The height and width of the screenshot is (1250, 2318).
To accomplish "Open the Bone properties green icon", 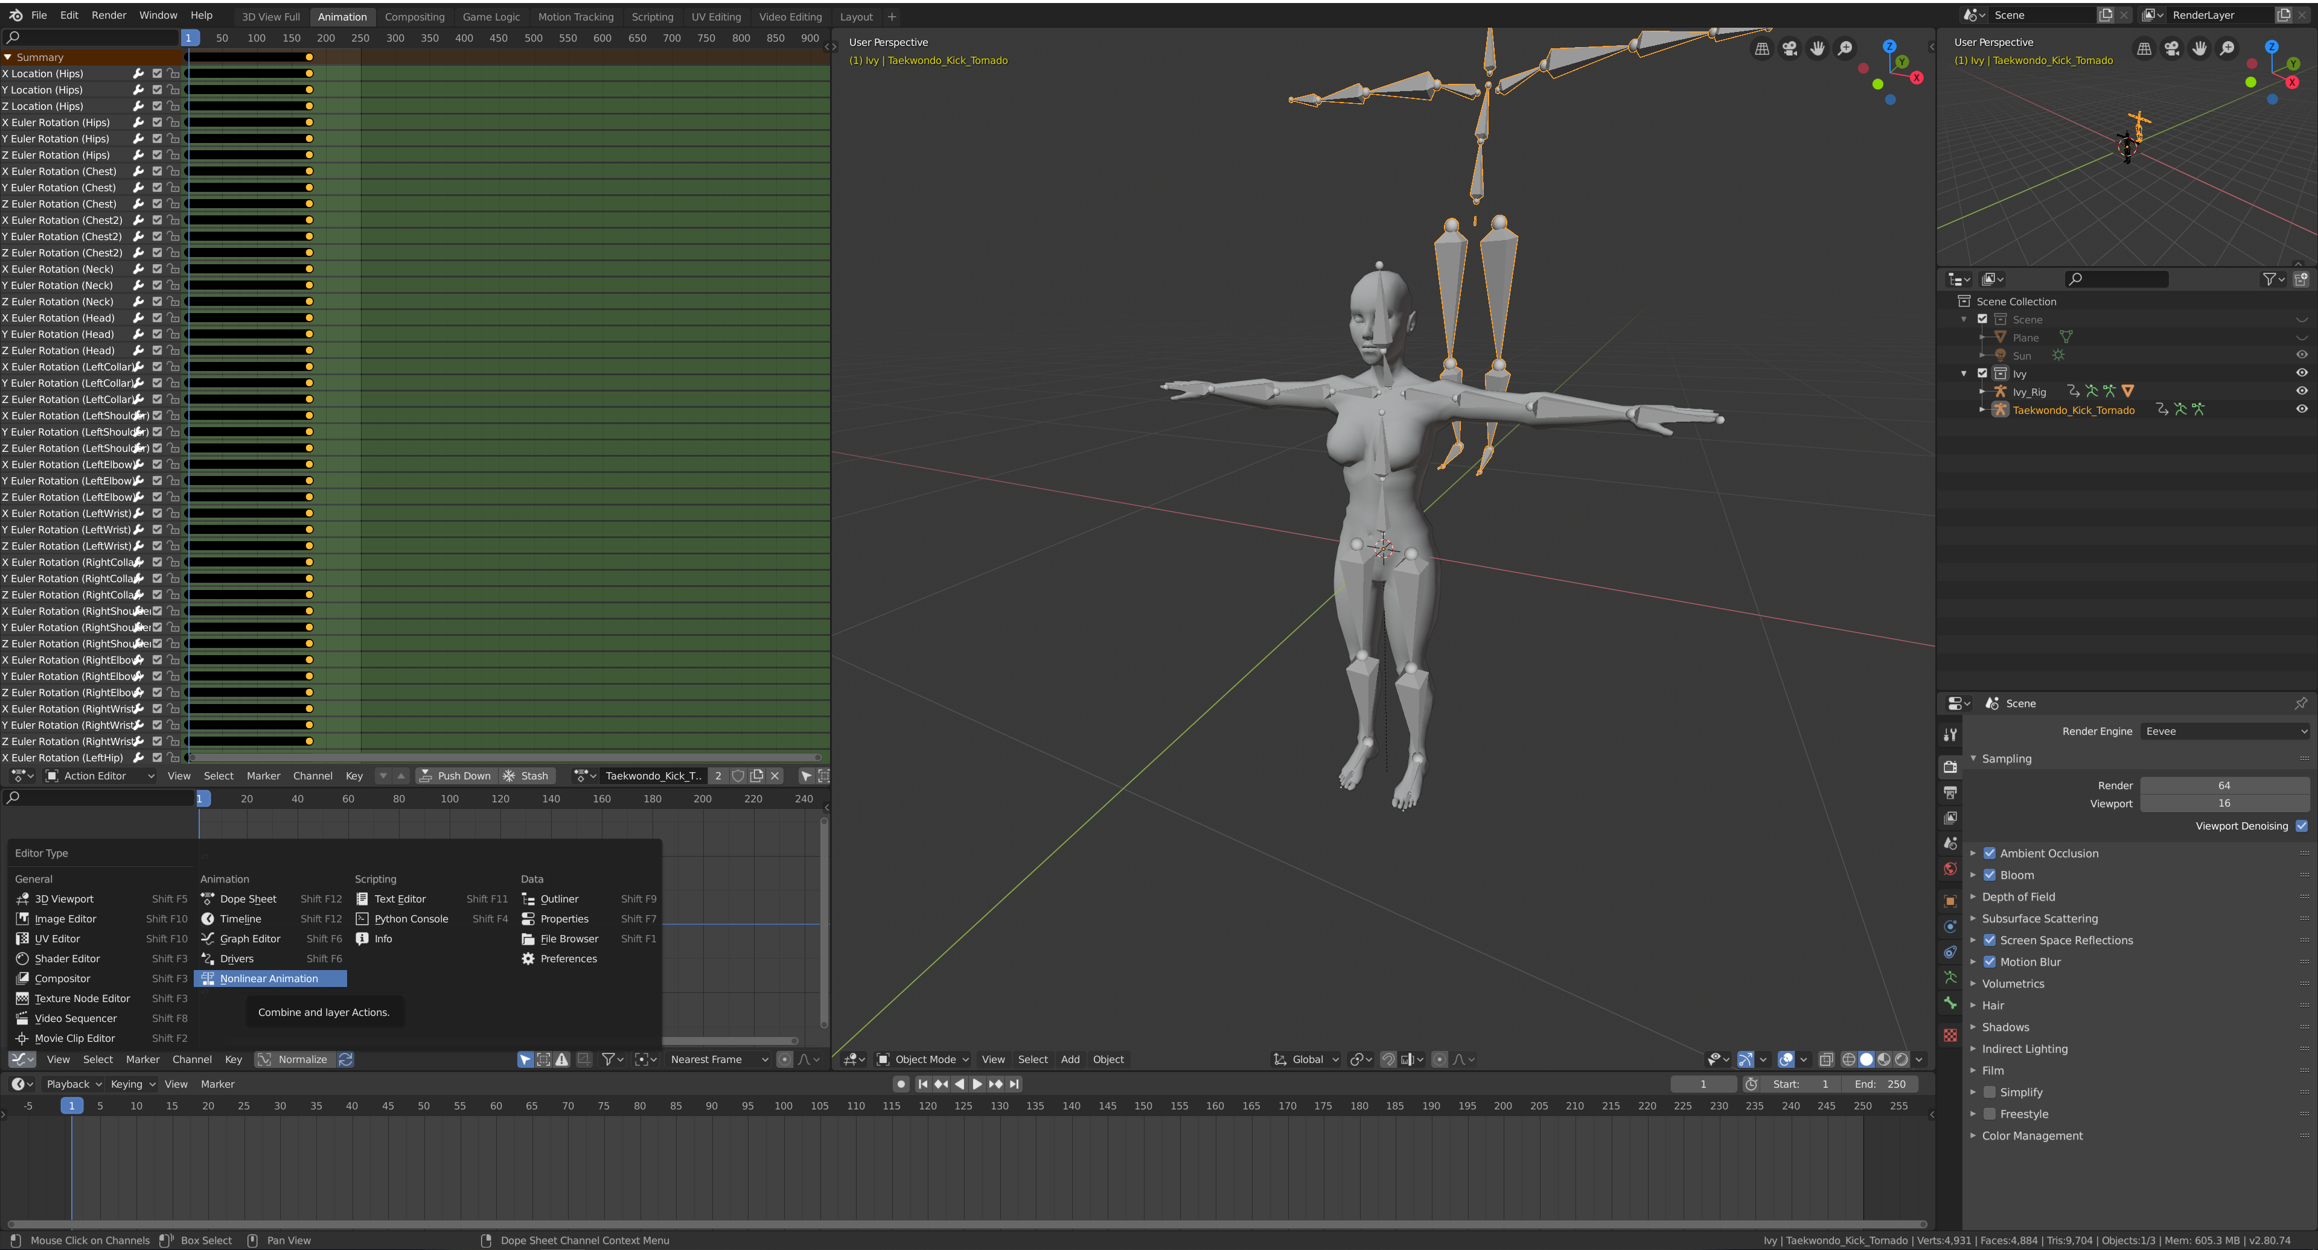I will click(1950, 1003).
